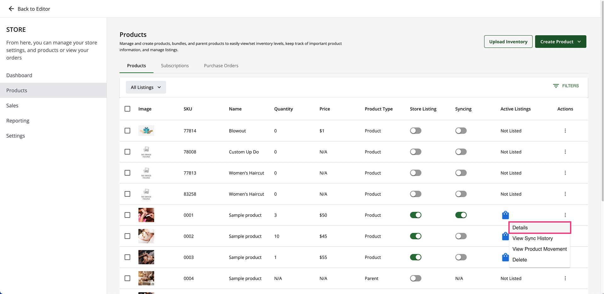Enable Store Listing toggle for Blowout

[416, 131]
